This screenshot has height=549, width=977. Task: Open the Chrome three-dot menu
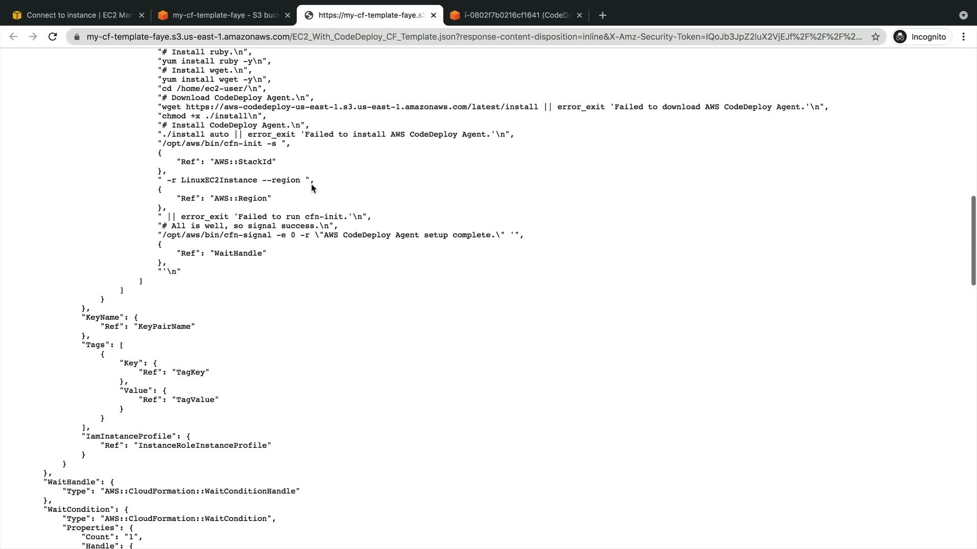tap(963, 37)
